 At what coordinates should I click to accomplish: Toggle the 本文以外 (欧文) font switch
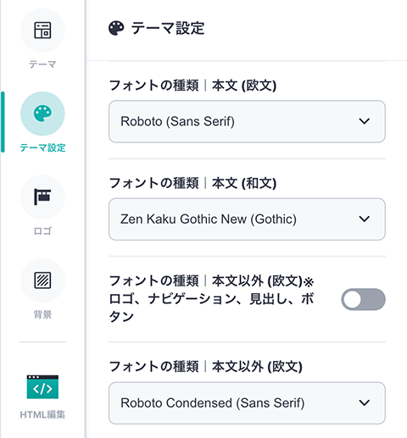(363, 299)
